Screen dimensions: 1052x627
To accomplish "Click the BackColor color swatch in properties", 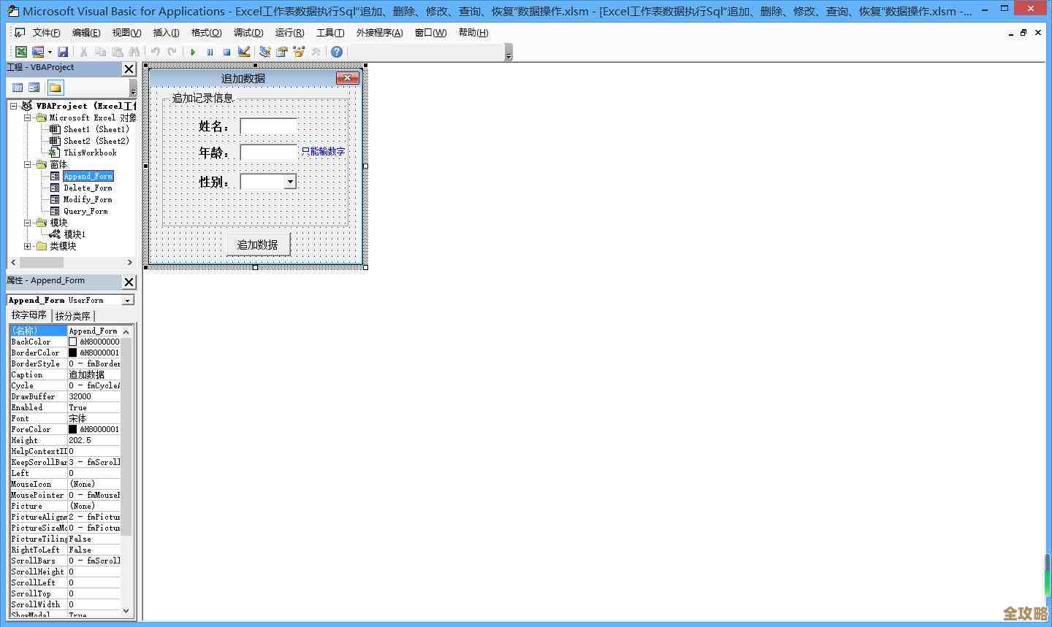I will [72, 342].
